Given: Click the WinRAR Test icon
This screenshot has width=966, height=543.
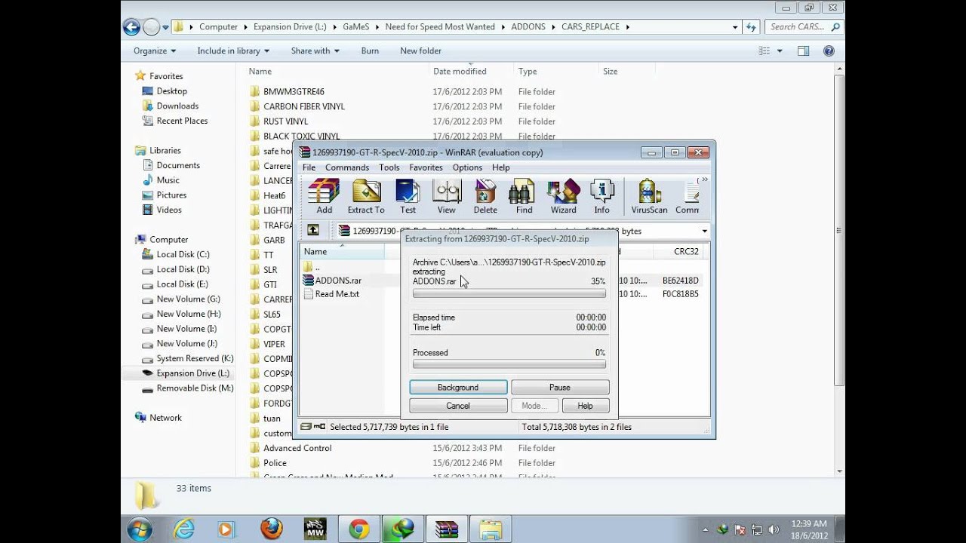Looking at the screenshot, I should click(408, 197).
